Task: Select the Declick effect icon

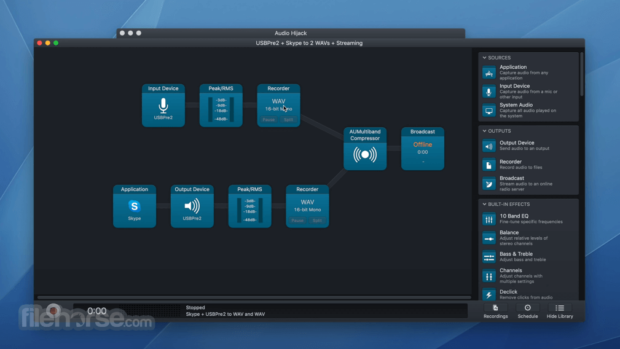Action: click(489, 294)
